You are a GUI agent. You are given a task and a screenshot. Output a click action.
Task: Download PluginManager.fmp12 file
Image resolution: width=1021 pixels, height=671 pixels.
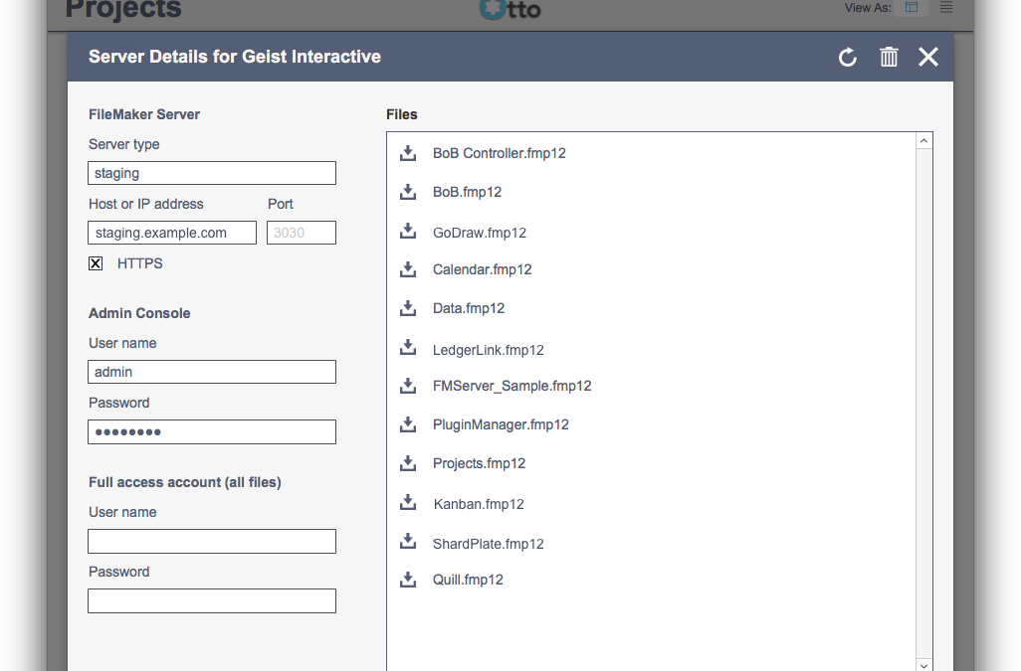tap(408, 424)
